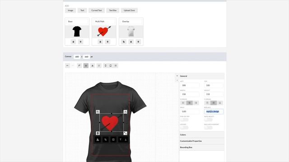Add a new Image element

[70, 10]
